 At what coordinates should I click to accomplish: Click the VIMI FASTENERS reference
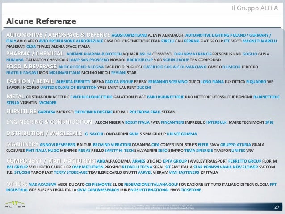pos(184,172)
